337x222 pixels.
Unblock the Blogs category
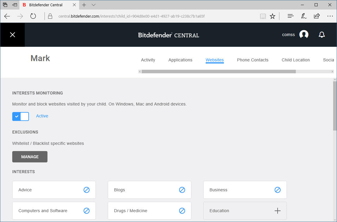pyautogui.click(x=182, y=190)
